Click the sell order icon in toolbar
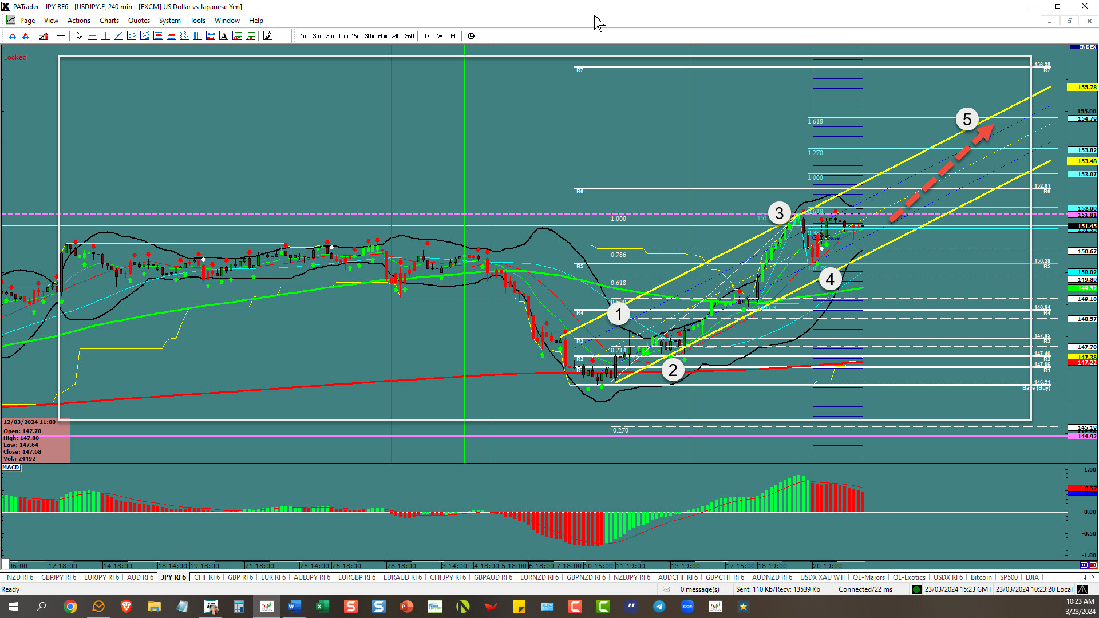1099x618 pixels. (x=13, y=36)
